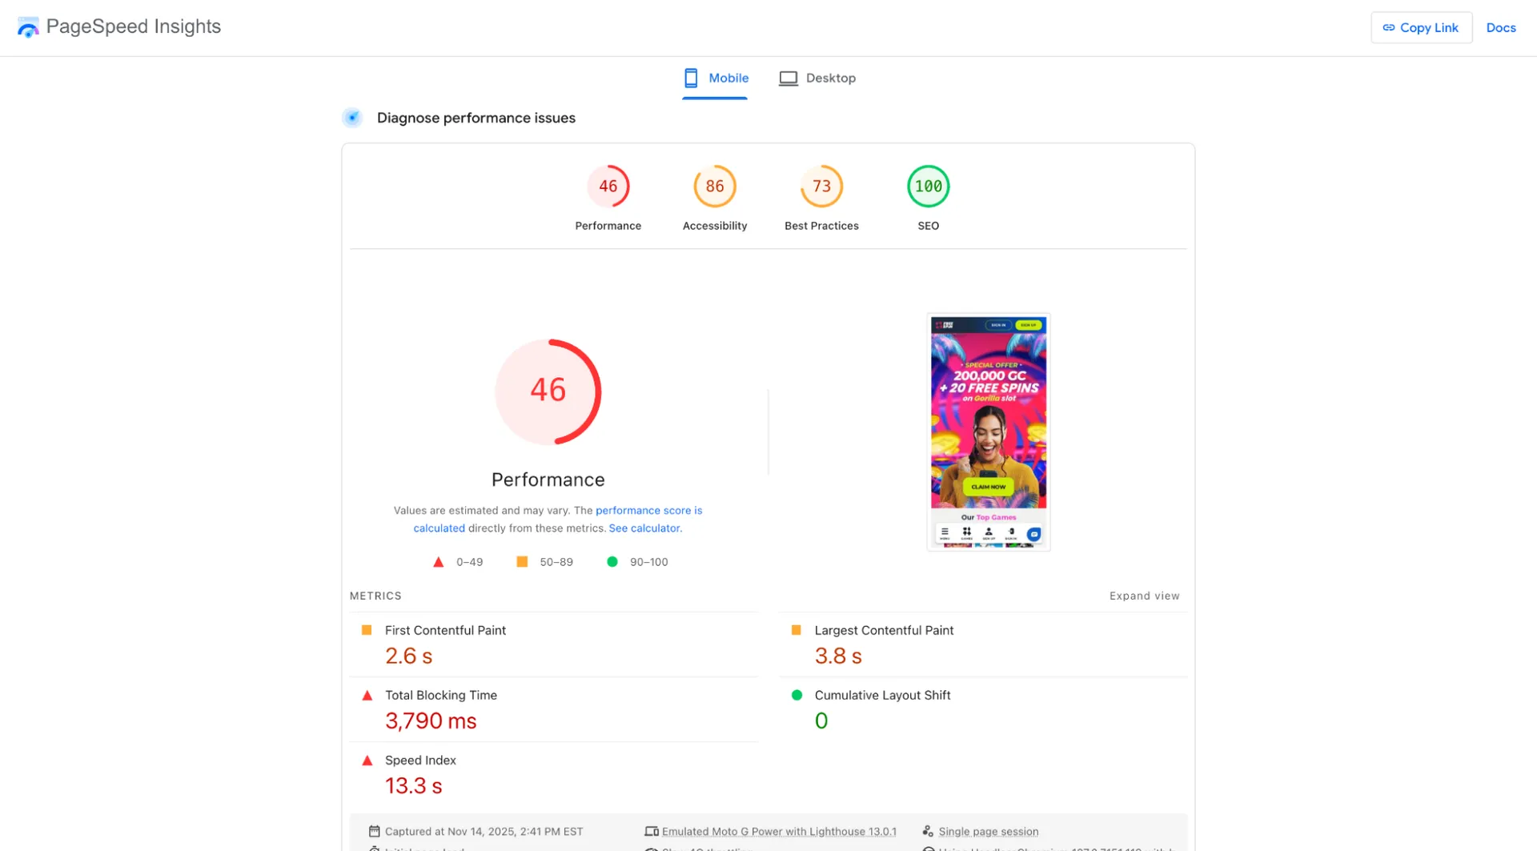
Task: Click the Copy Link button
Action: [1421, 26]
